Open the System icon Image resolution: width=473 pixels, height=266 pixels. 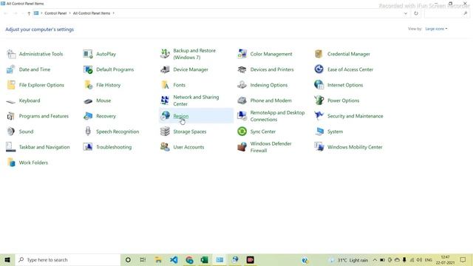coord(319,132)
